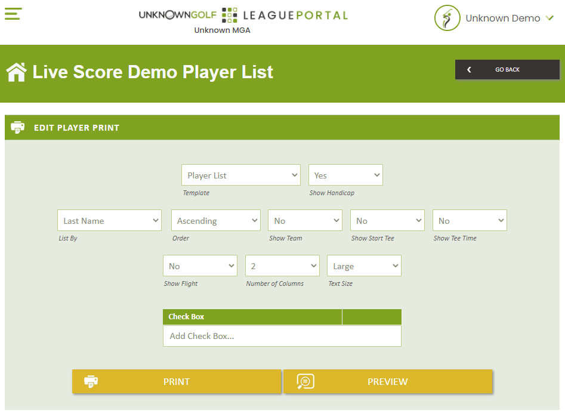This screenshot has height=413, width=565.
Task: Click the Print button
Action: [x=177, y=381]
